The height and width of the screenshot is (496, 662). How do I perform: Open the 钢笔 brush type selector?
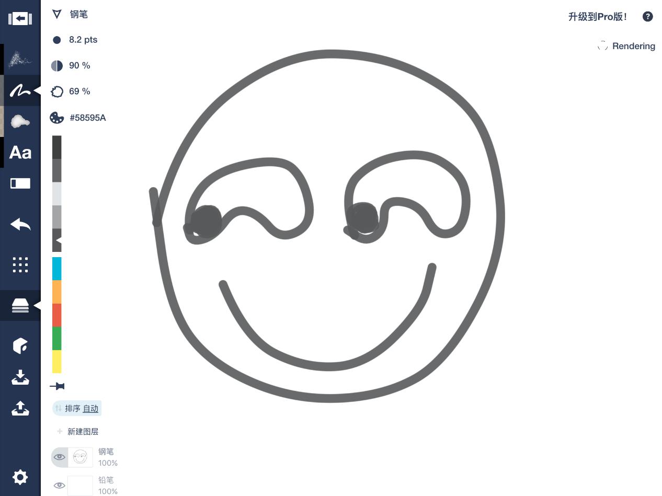click(79, 15)
